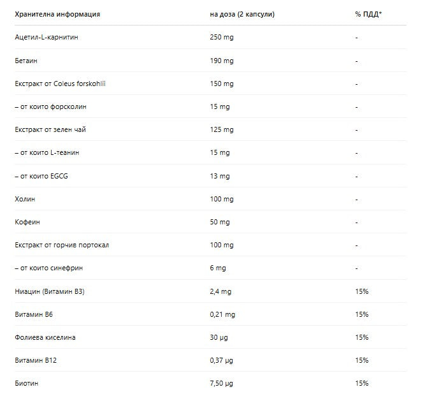
Task: Click the Фолиева киселина label
Action: pyautogui.click(x=45, y=337)
